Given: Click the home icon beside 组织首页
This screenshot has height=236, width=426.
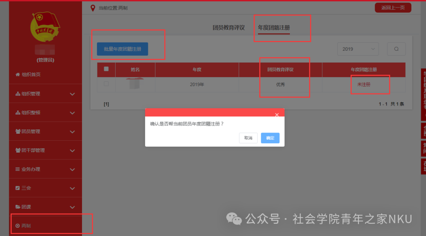Looking at the screenshot, I should point(17,75).
